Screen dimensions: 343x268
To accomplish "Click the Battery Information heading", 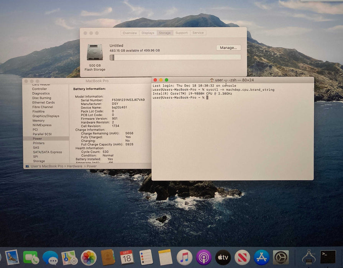I will tap(89, 89).
